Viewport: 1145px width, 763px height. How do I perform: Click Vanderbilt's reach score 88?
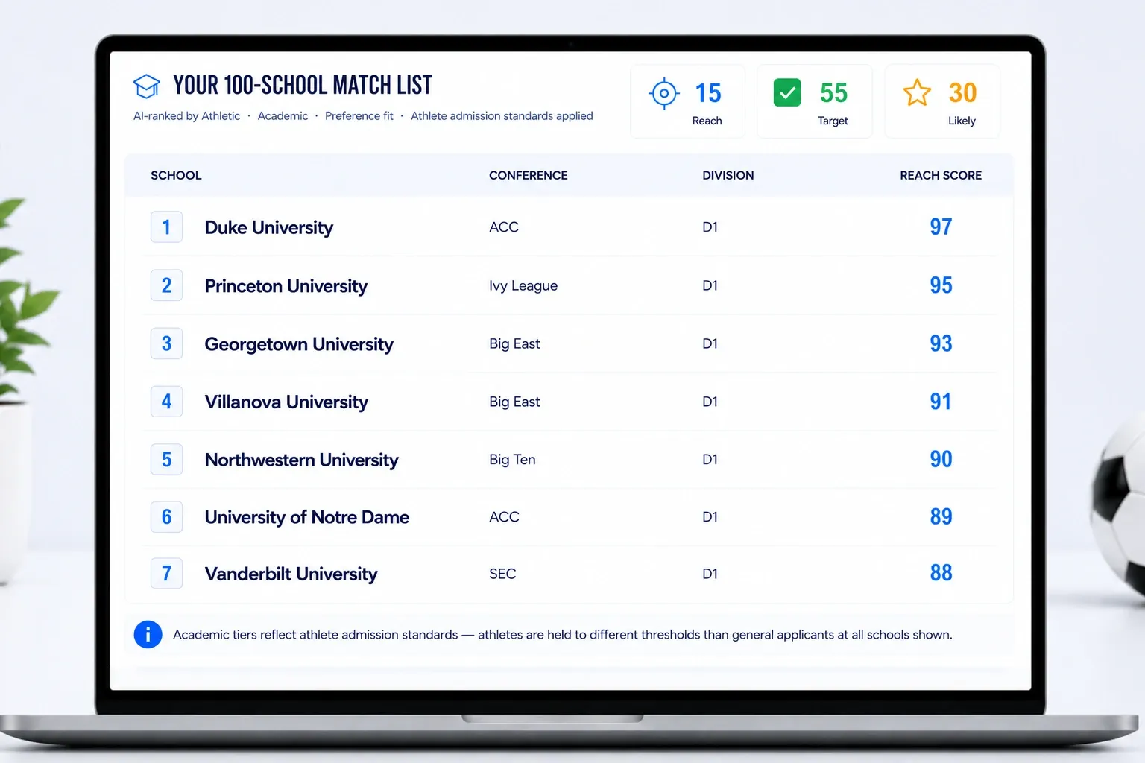click(x=941, y=573)
